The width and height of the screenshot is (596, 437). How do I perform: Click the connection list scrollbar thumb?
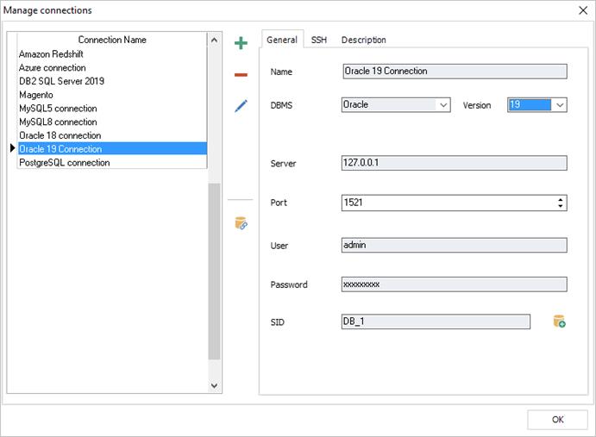214,272
